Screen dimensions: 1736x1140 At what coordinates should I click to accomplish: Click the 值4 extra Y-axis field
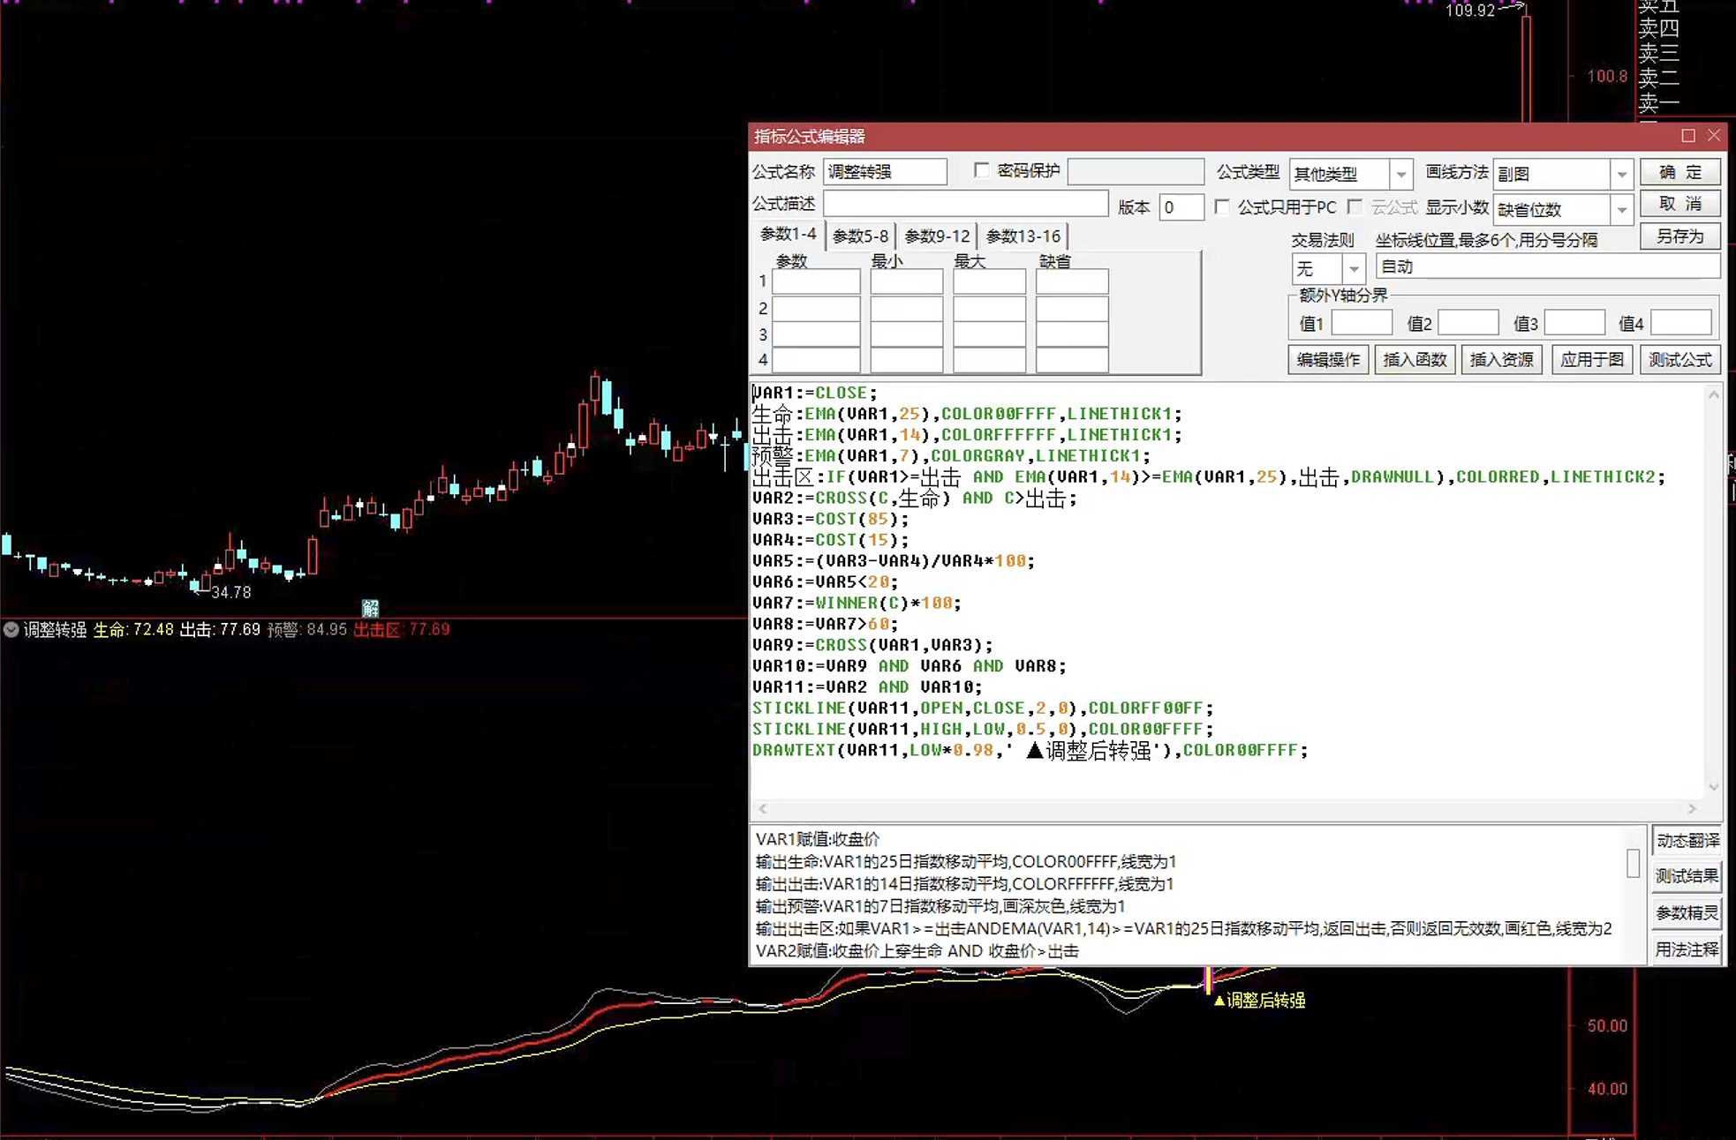pos(1681,323)
